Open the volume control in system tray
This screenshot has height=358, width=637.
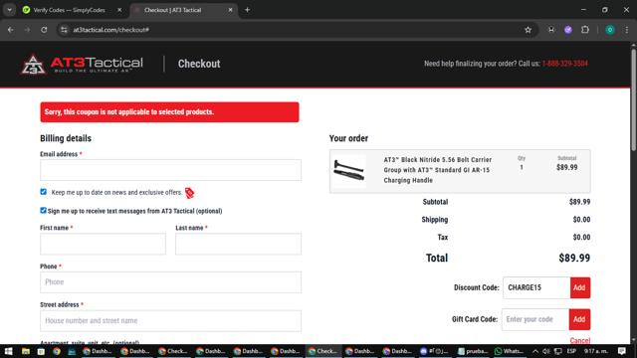[546, 351]
